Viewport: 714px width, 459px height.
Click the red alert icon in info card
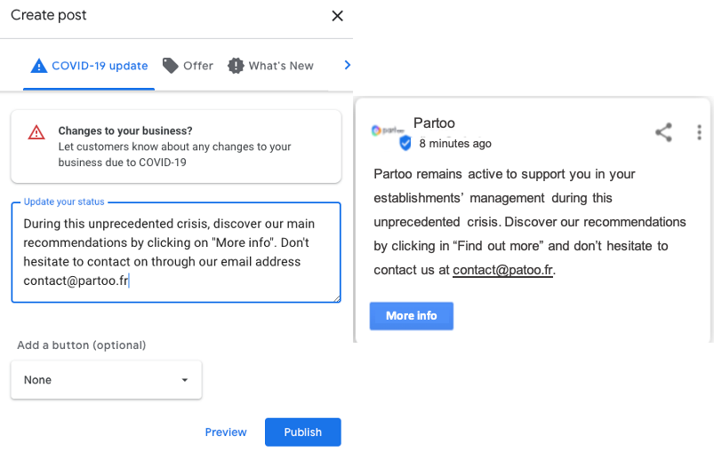point(36,132)
